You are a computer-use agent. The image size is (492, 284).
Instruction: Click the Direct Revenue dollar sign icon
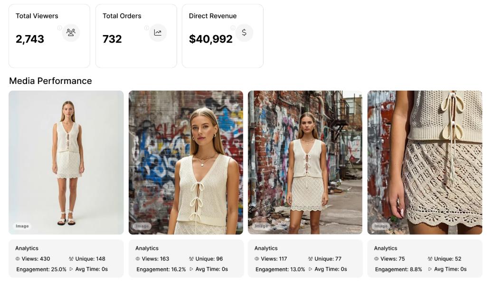pos(244,33)
